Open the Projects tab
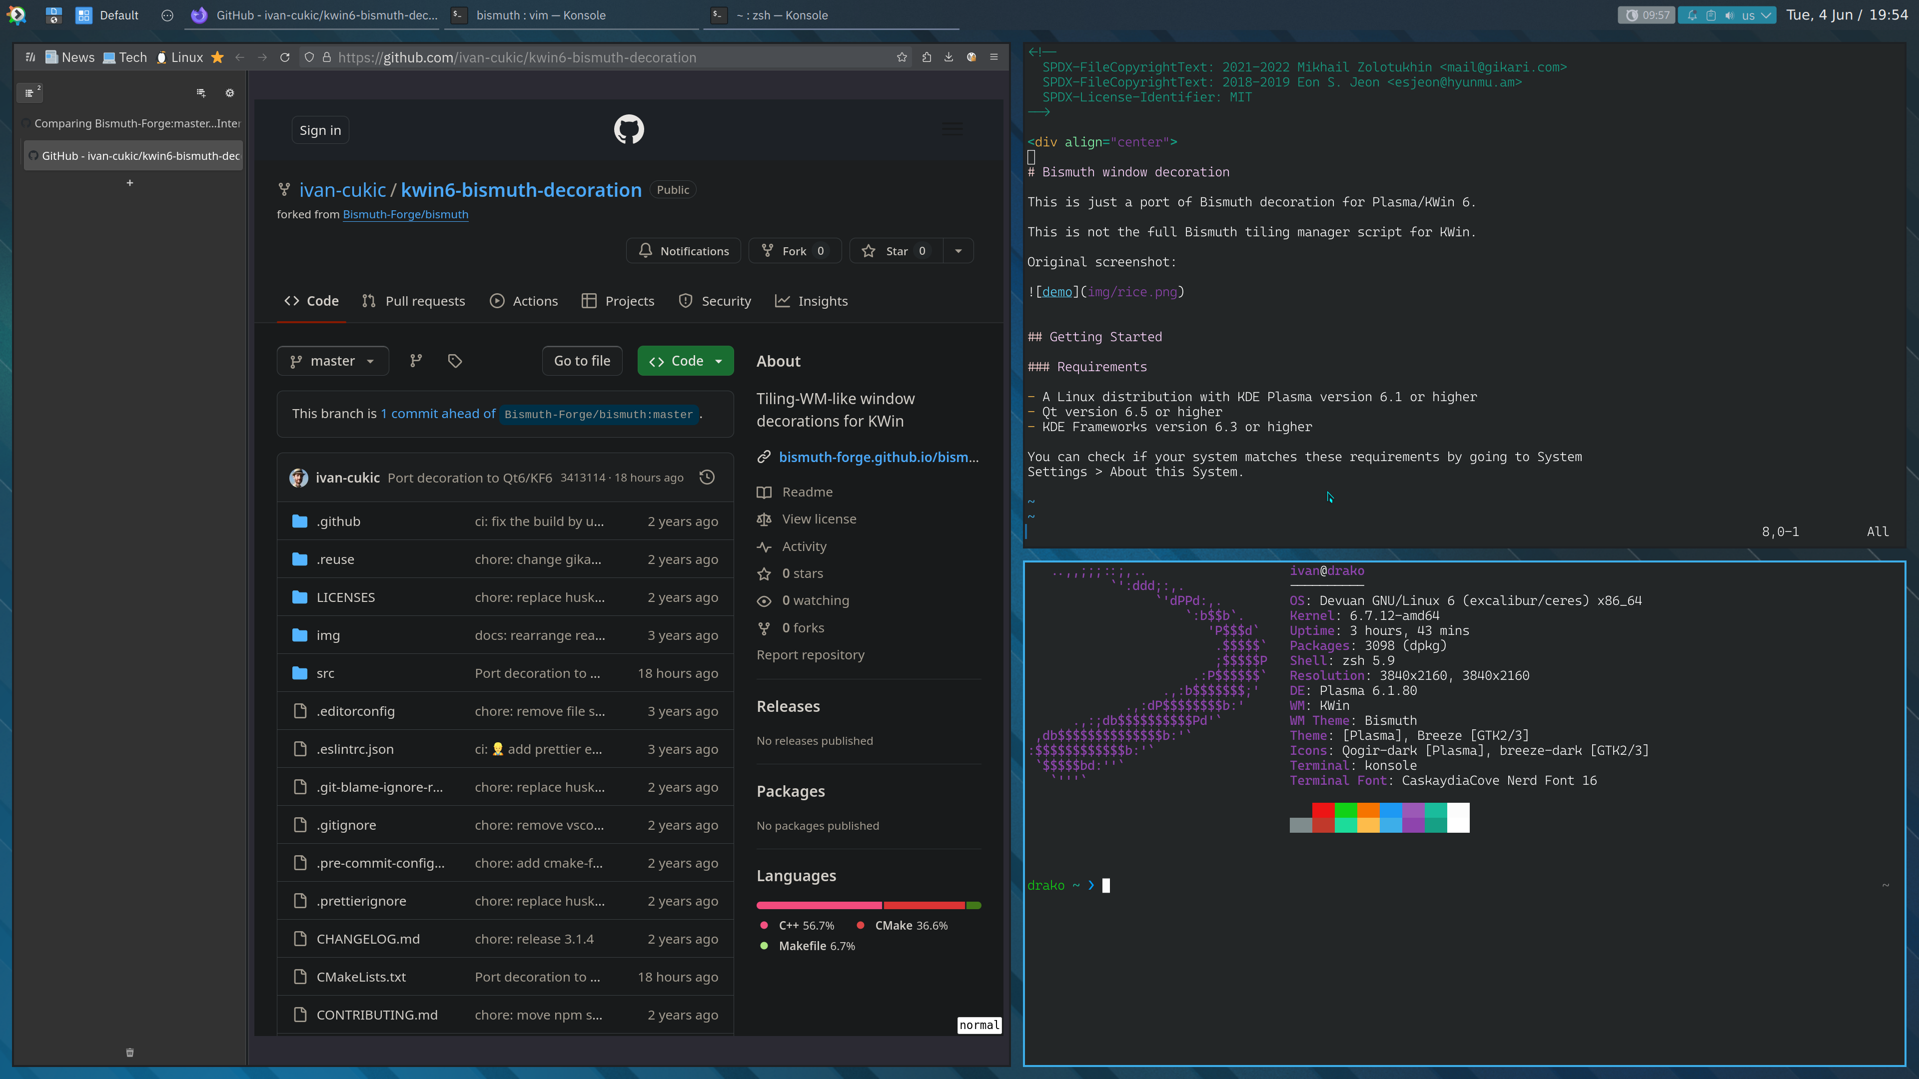 tap(618, 301)
